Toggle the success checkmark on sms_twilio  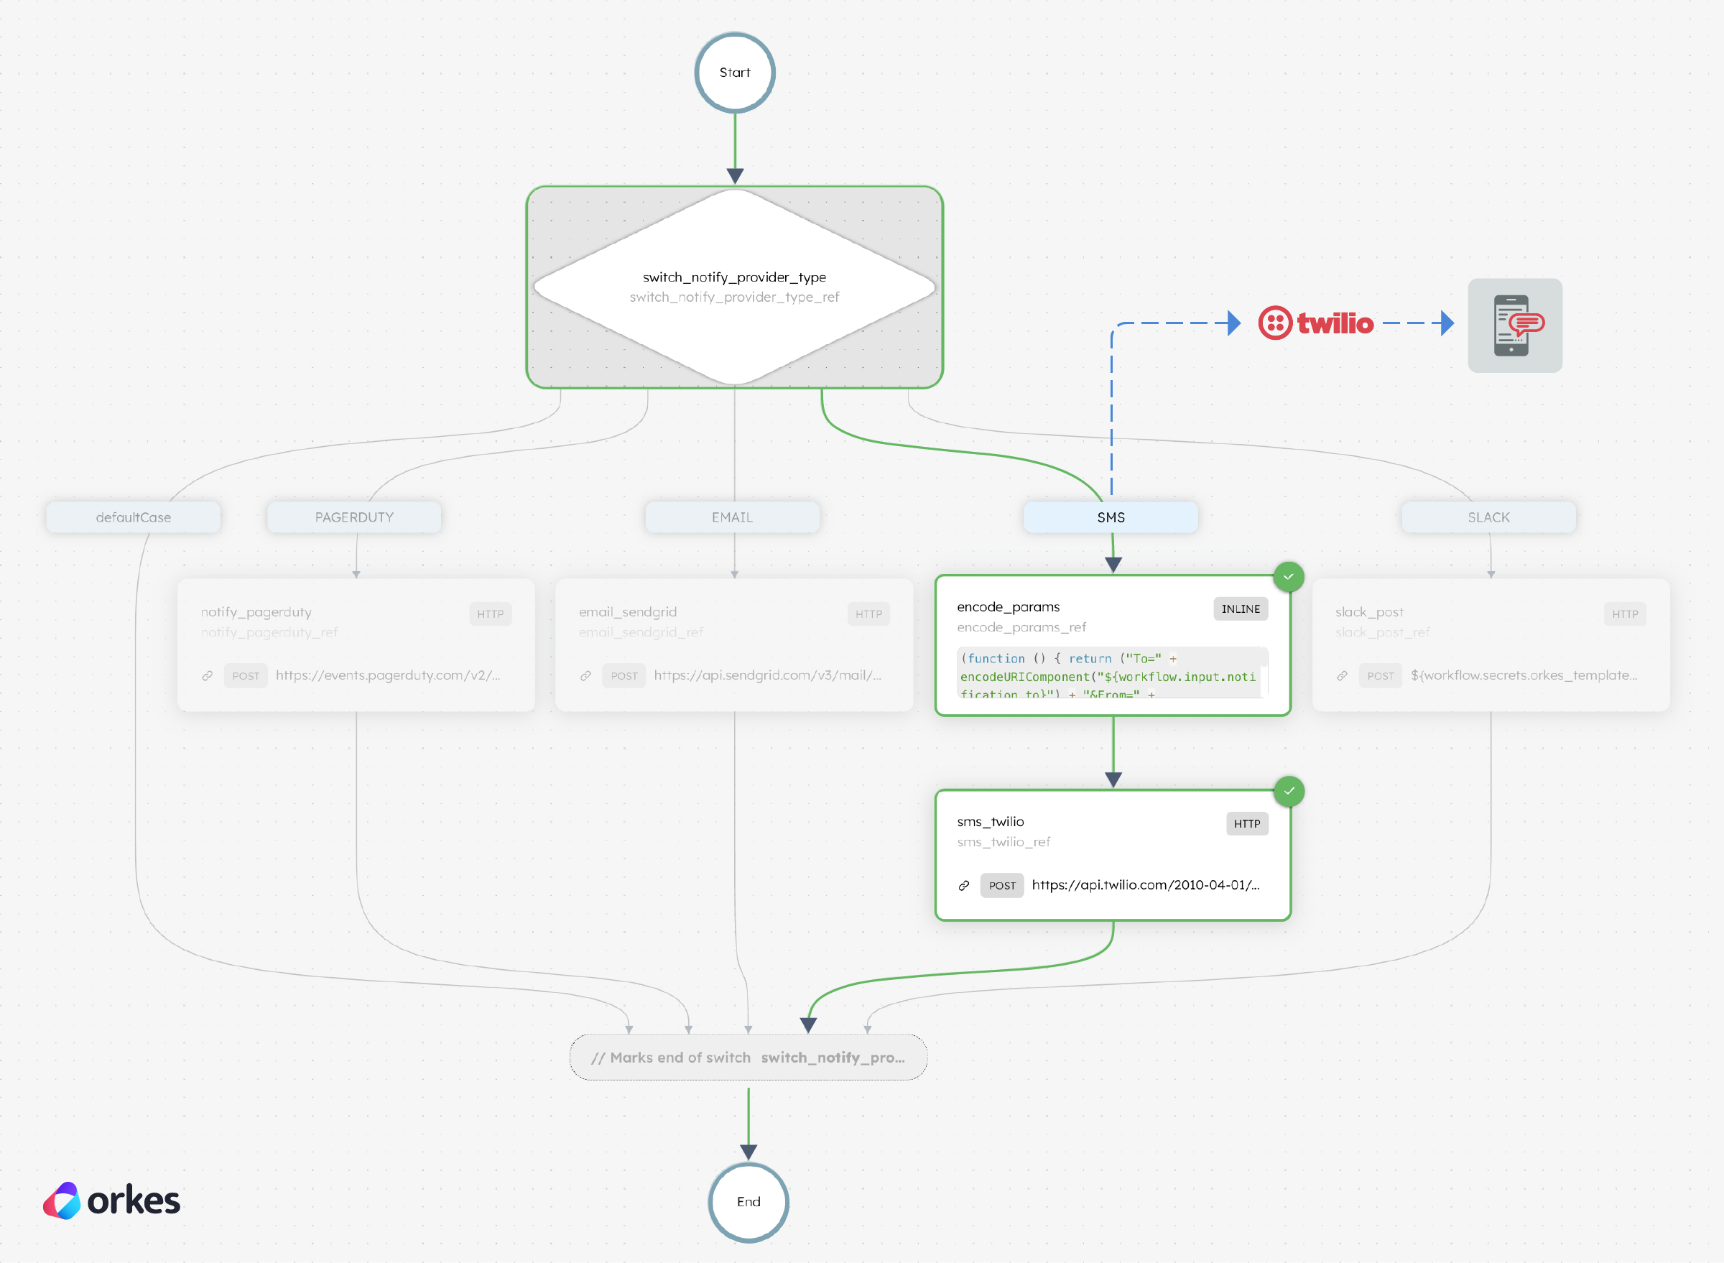1289,792
